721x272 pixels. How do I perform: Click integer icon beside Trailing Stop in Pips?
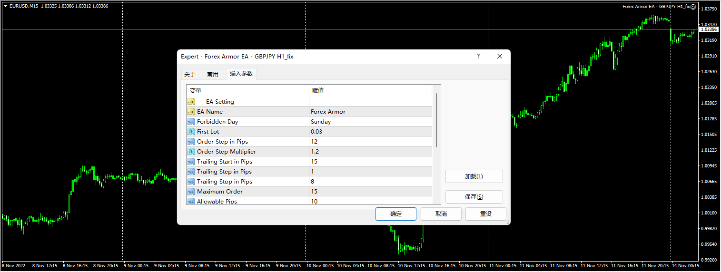[x=191, y=182]
